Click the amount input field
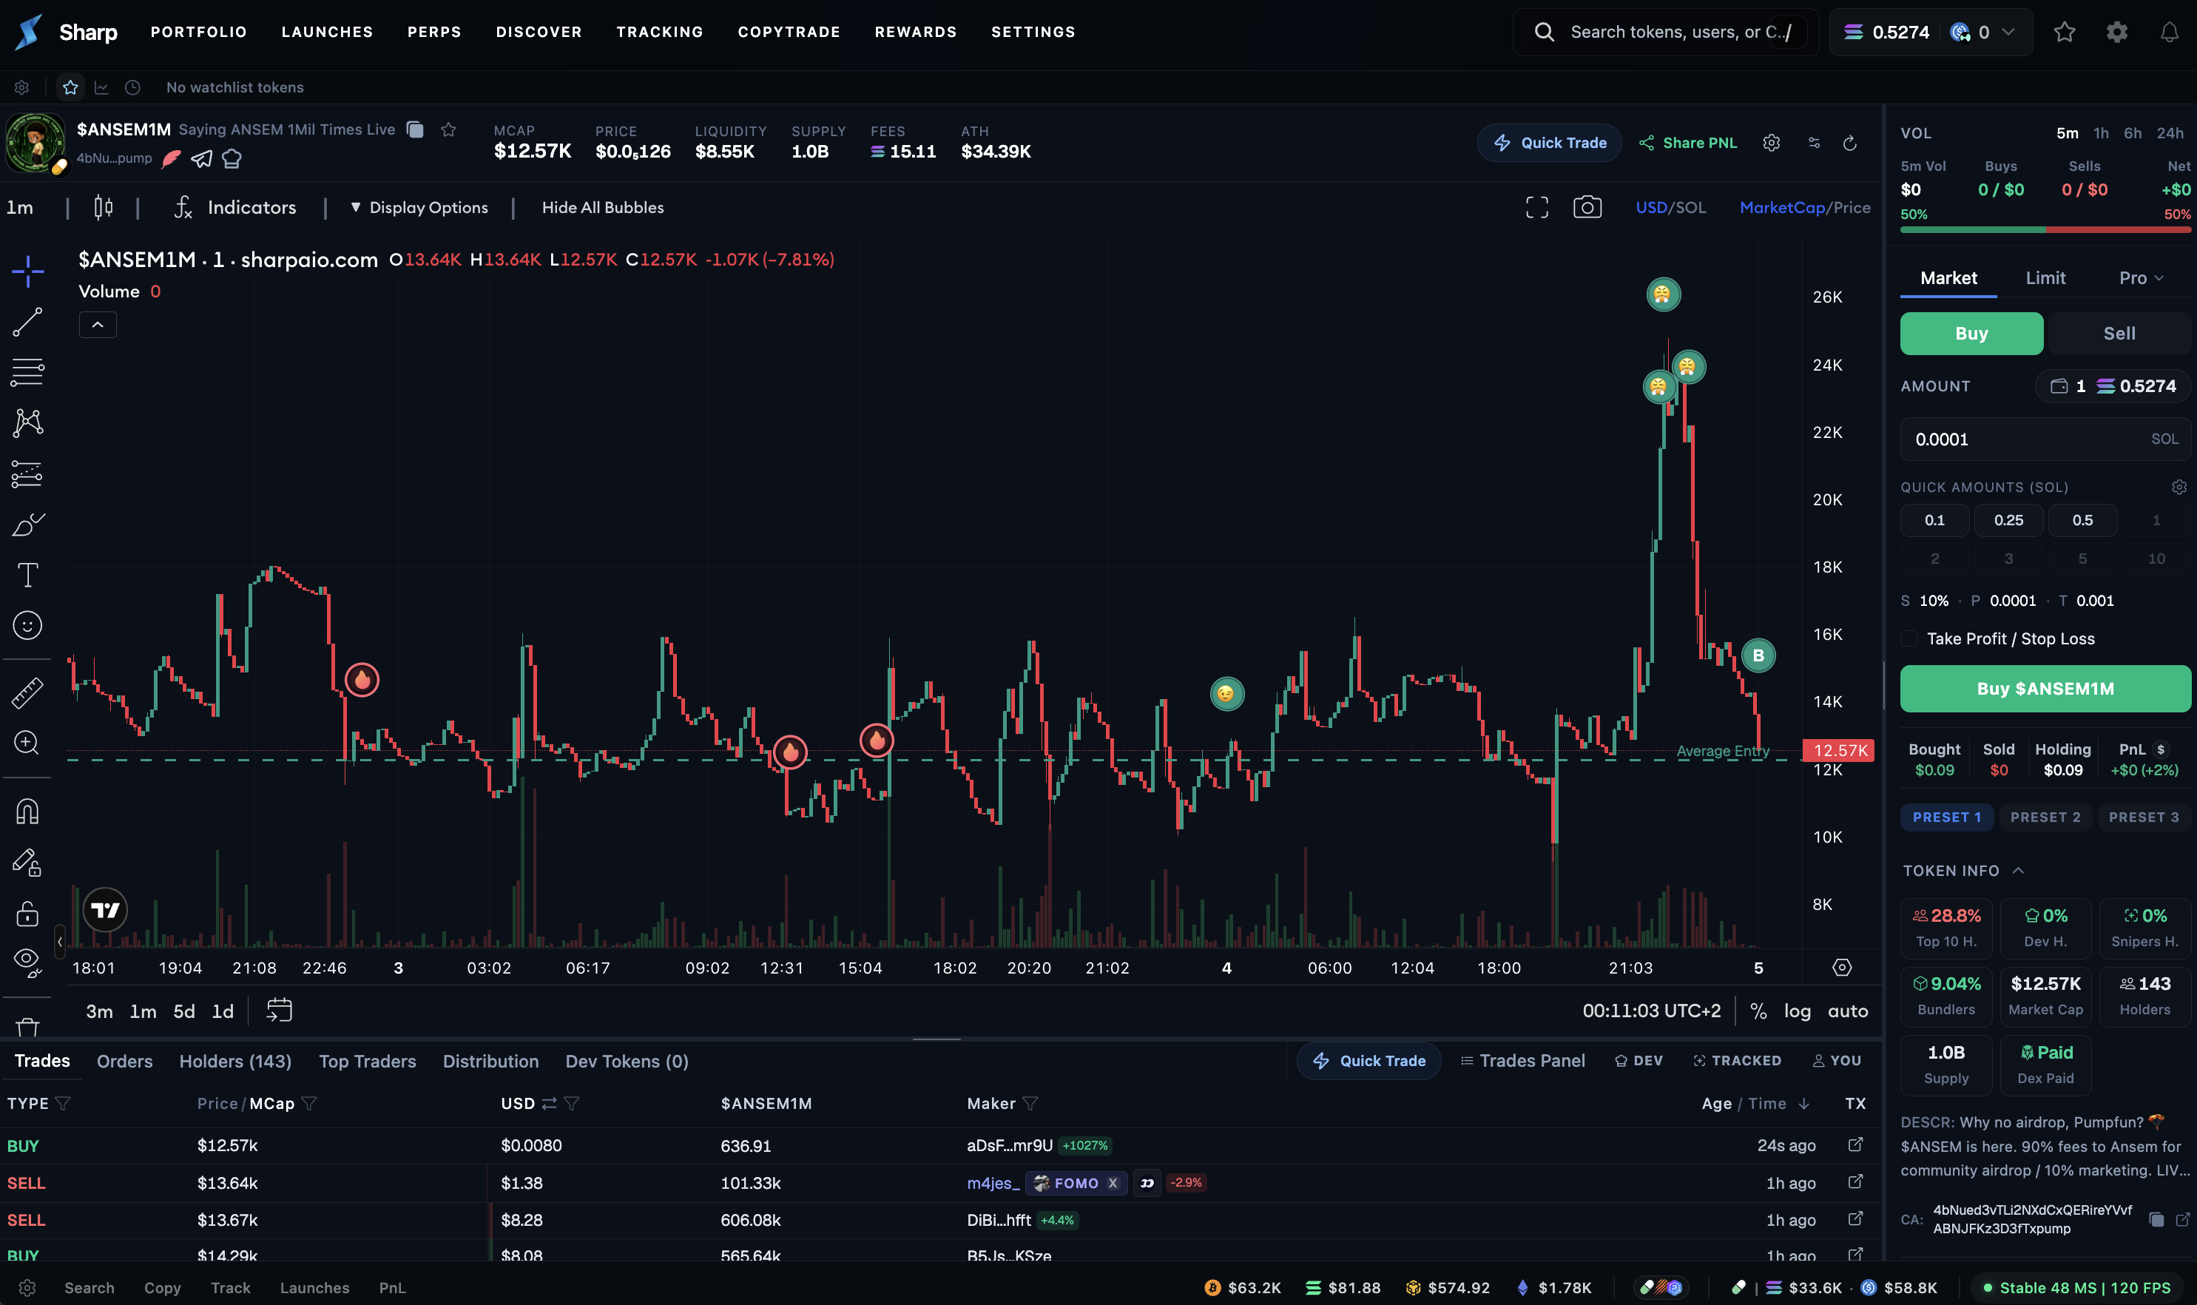The image size is (2197, 1305). [2045, 439]
